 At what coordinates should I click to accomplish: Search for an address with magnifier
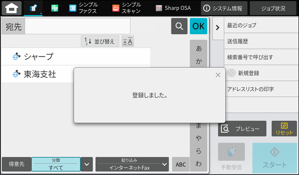click(179, 26)
